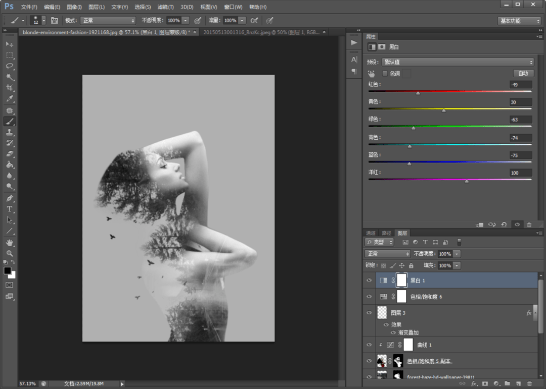
Task: Hide the 渐变叠加 layer effect
Action: click(393, 332)
